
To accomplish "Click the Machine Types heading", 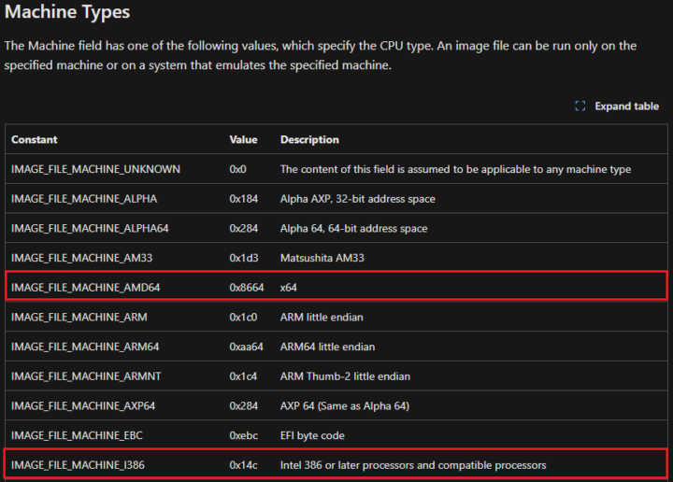I will coord(67,13).
